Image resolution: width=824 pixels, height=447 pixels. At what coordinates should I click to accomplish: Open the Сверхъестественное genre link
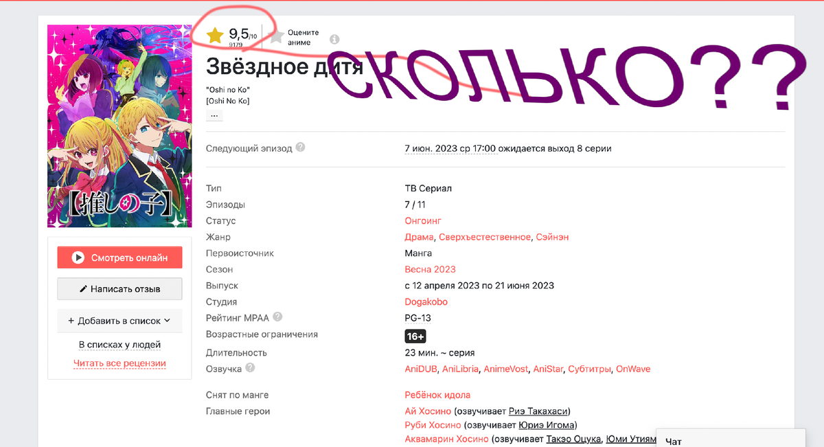[485, 237]
